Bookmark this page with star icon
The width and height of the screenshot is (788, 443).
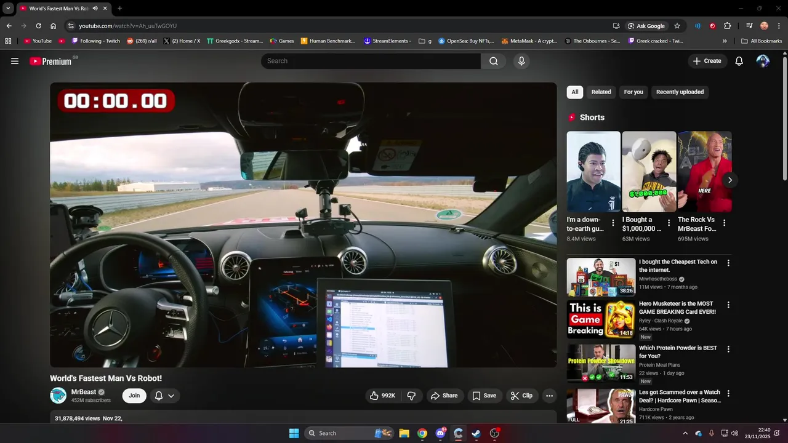(x=677, y=26)
